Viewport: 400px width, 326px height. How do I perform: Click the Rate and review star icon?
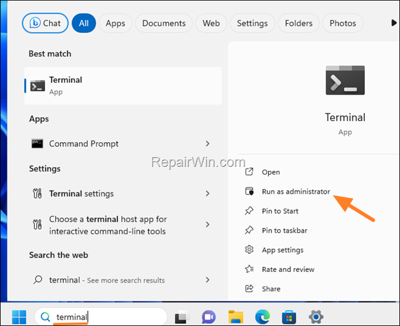249,269
